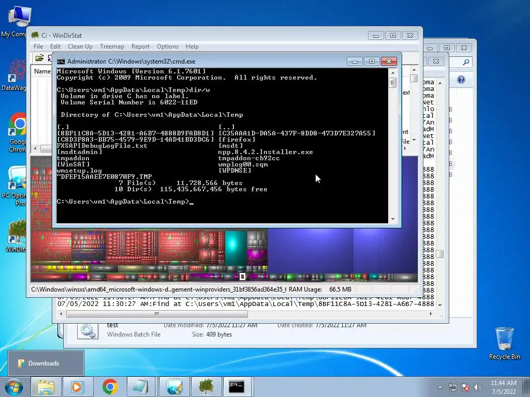
Task: Click 'FXSAPIDebugLogFile.txt' in cmd output
Action: tap(102, 146)
